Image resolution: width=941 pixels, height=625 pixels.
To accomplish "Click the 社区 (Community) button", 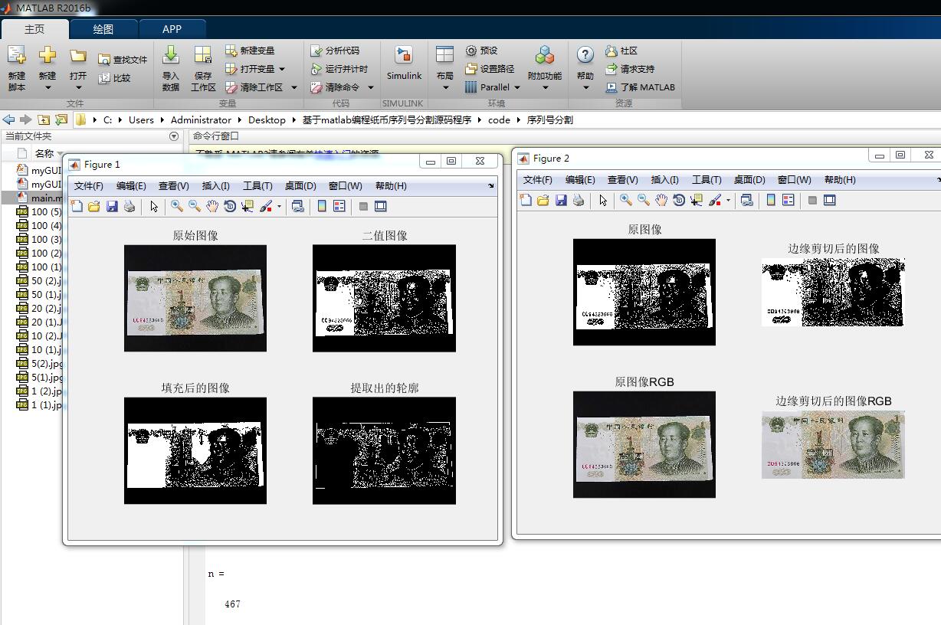I will (x=621, y=51).
